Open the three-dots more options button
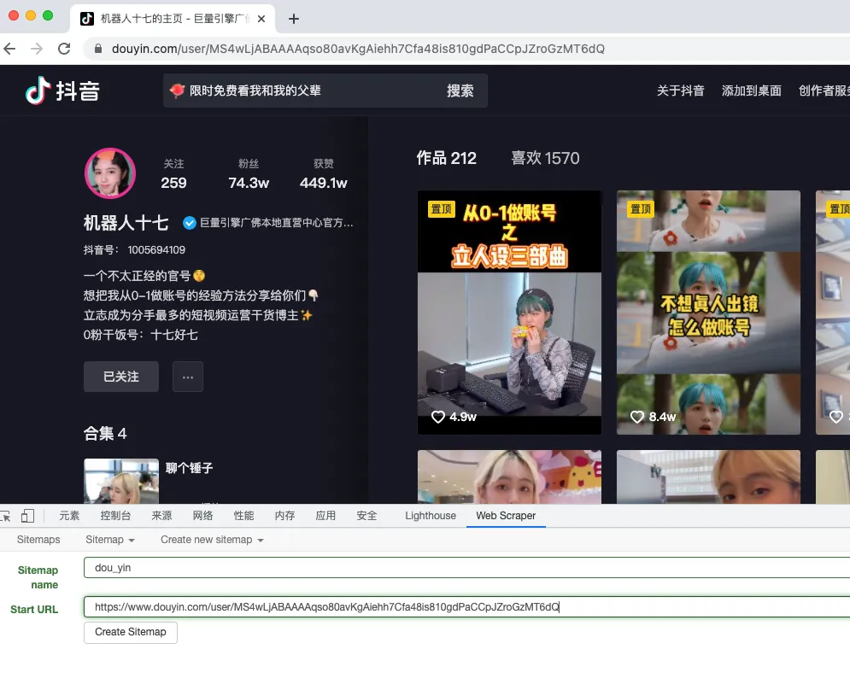The height and width of the screenshot is (696, 850). point(188,377)
